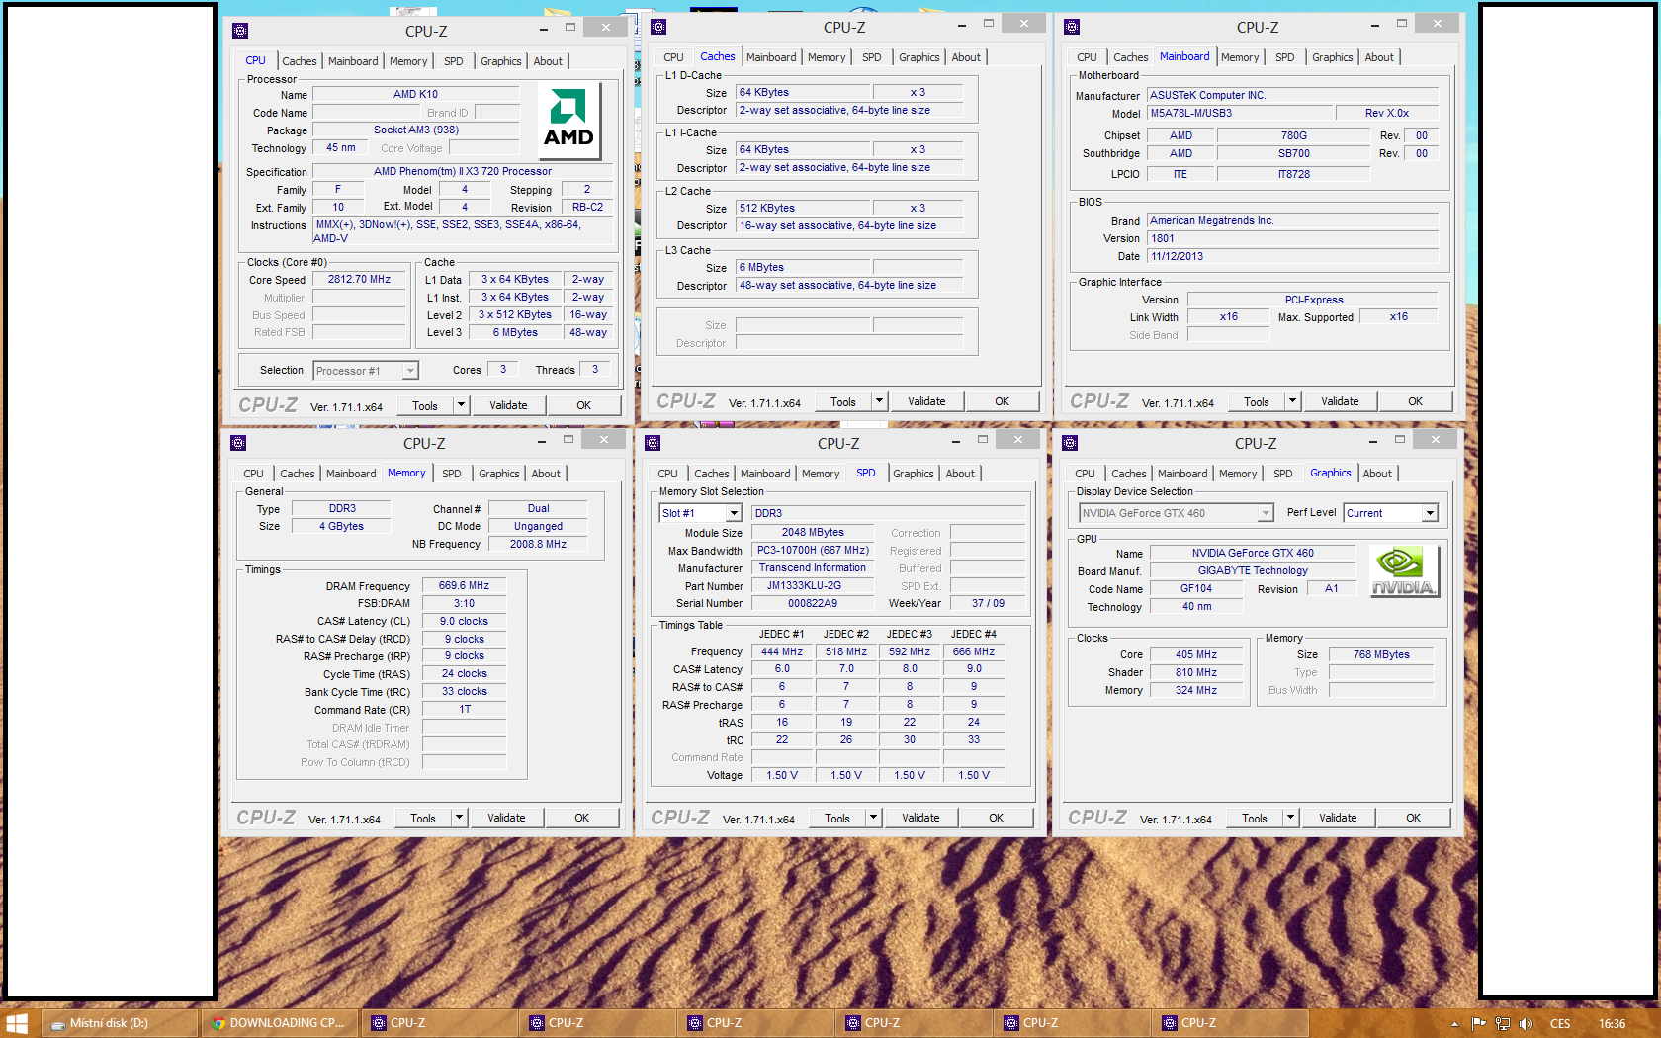This screenshot has width=1661, height=1038.
Task: Expand Tools dropdown arrow in Memory window
Action: (459, 818)
